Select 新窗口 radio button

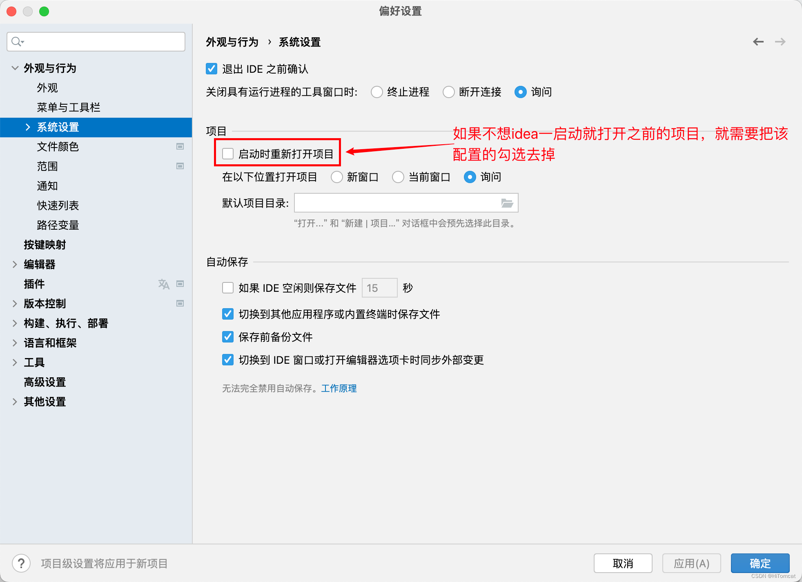(337, 177)
